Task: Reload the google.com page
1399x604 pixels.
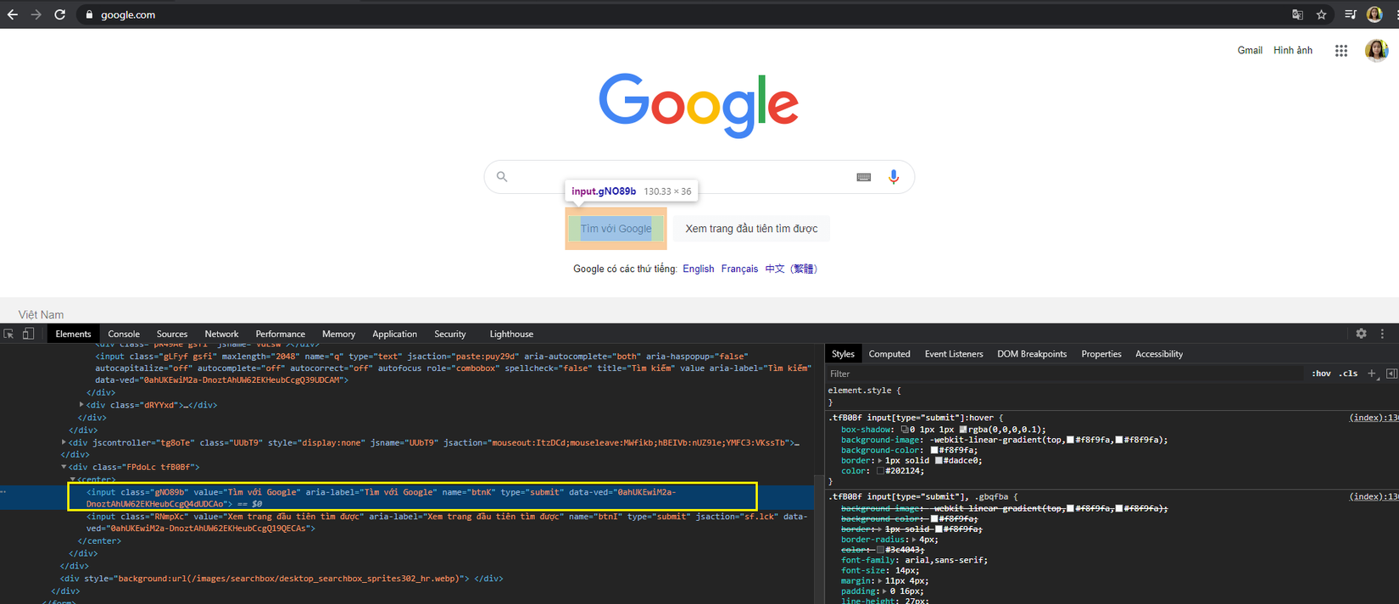Action: pos(59,14)
